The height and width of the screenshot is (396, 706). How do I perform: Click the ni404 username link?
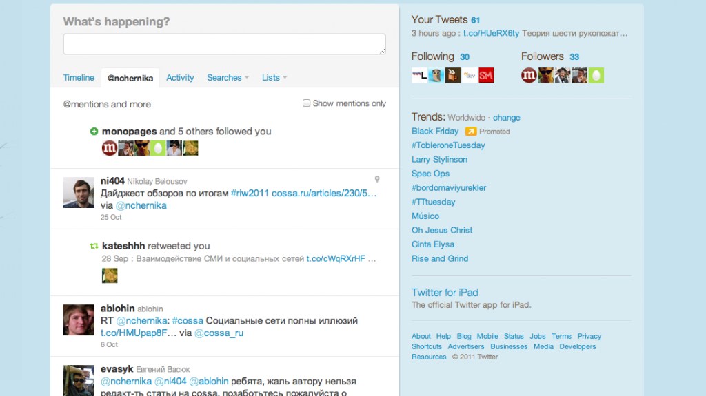point(112,181)
